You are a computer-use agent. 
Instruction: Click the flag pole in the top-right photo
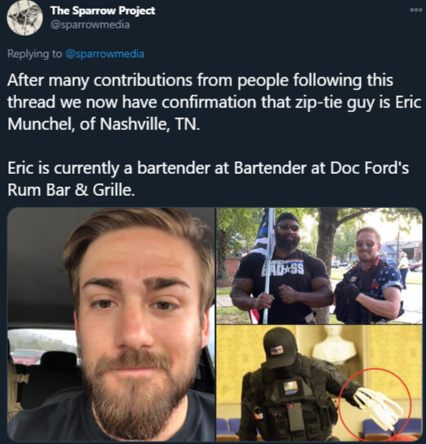coord(268,266)
